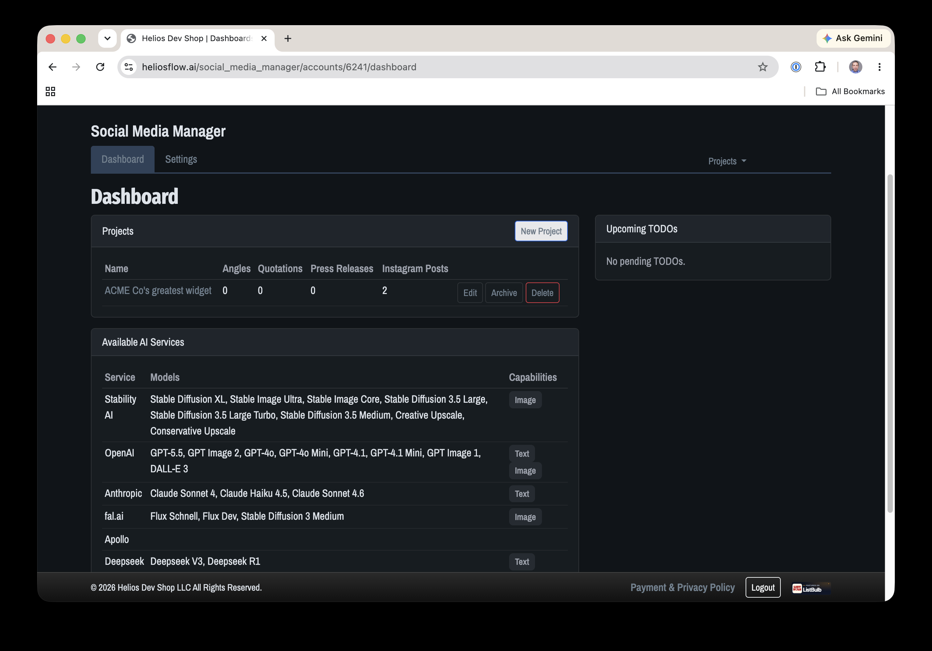
Task: Open the Payment & Privacy Policy link
Action: point(682,587)
